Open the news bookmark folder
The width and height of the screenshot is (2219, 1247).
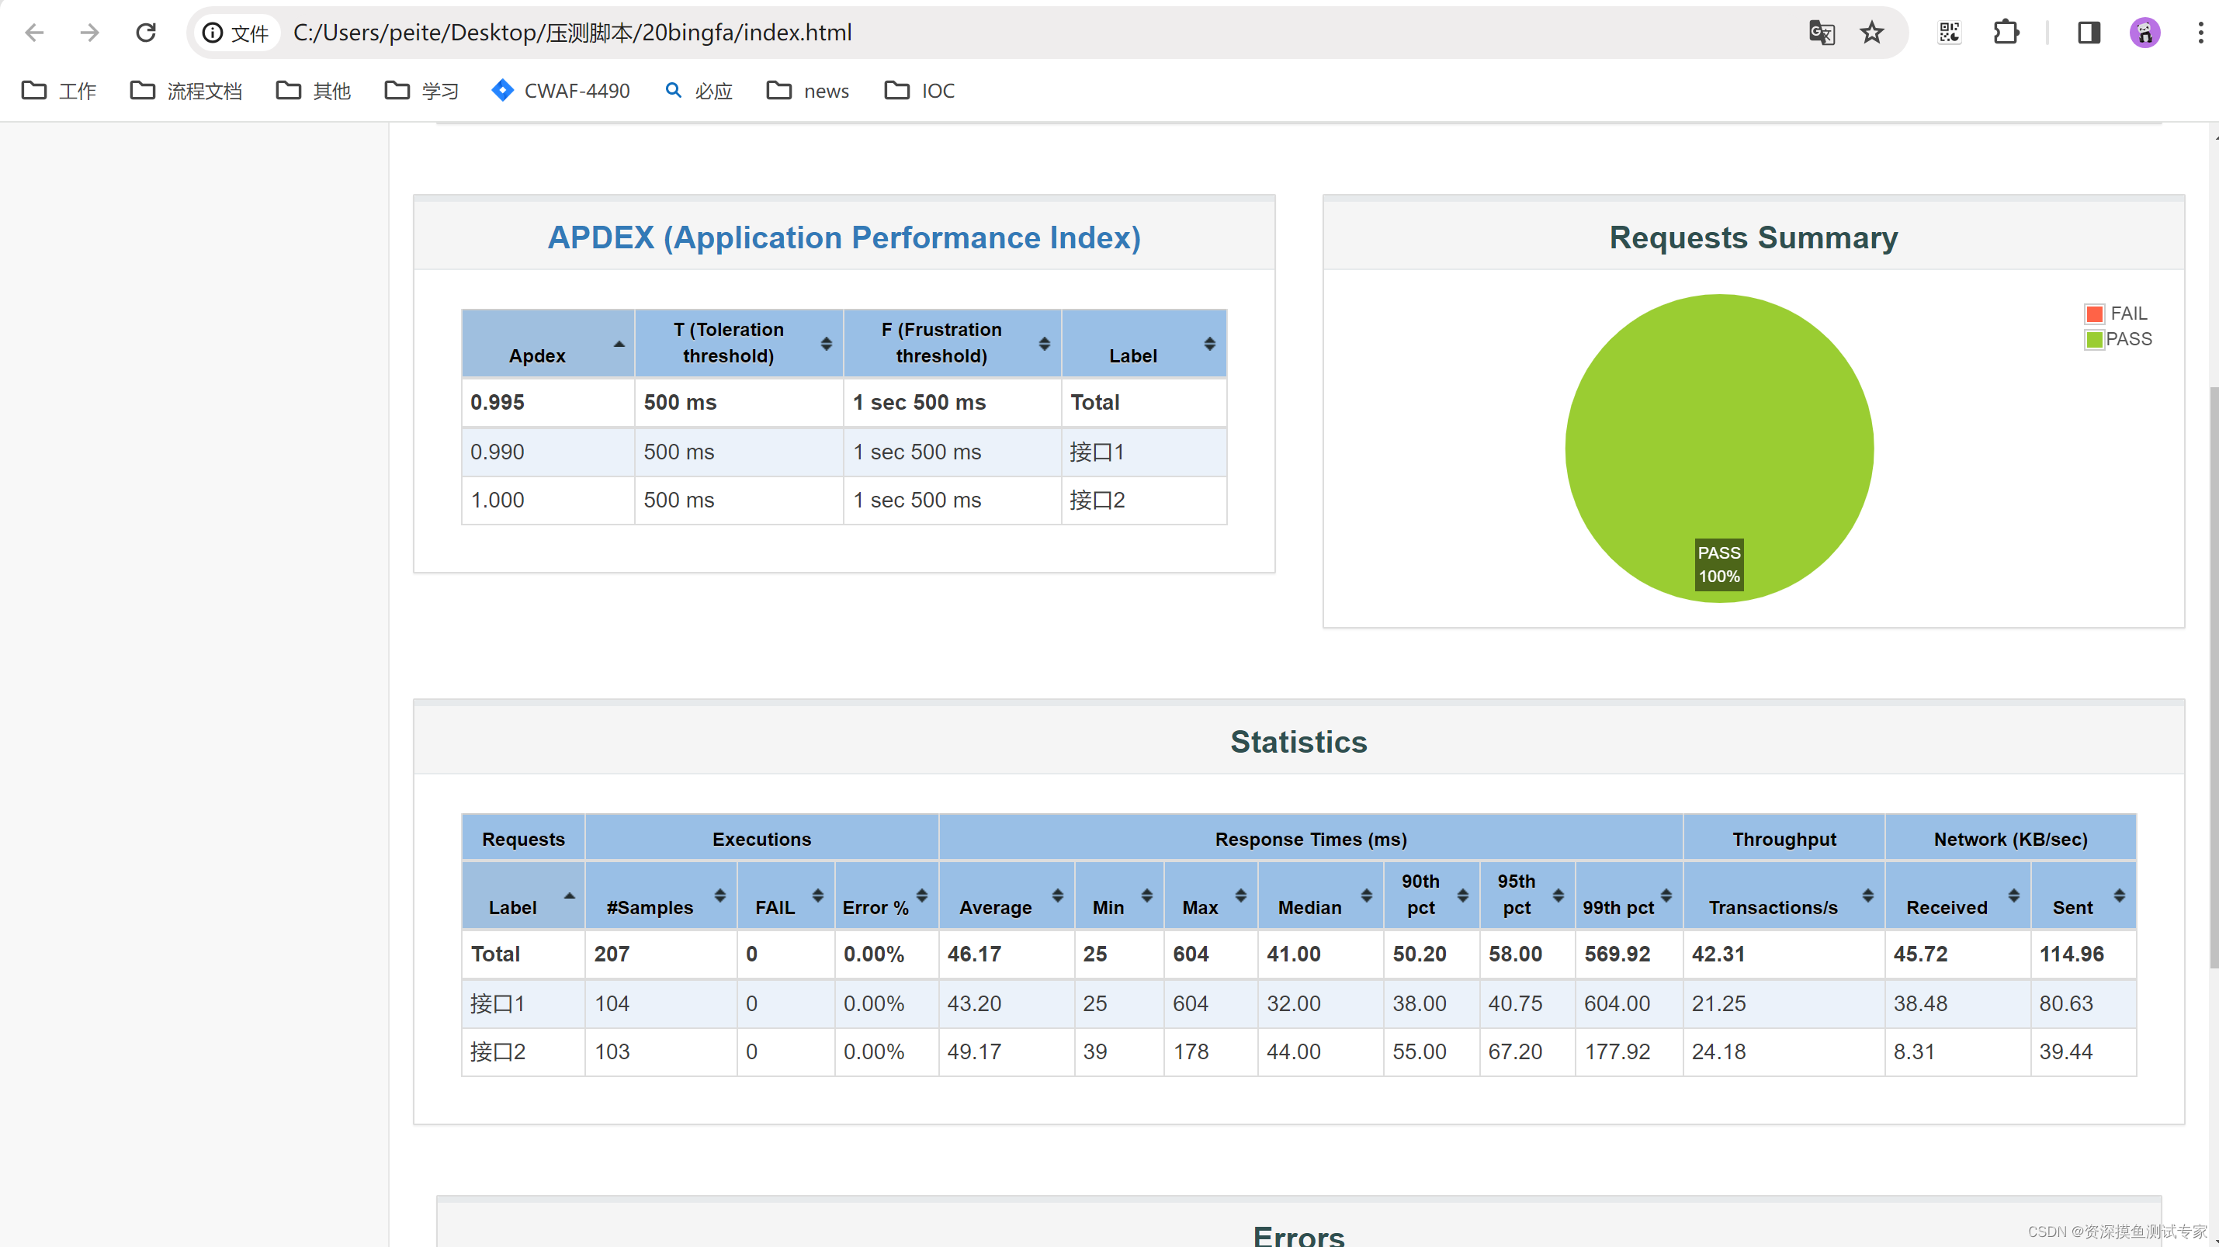808,91
